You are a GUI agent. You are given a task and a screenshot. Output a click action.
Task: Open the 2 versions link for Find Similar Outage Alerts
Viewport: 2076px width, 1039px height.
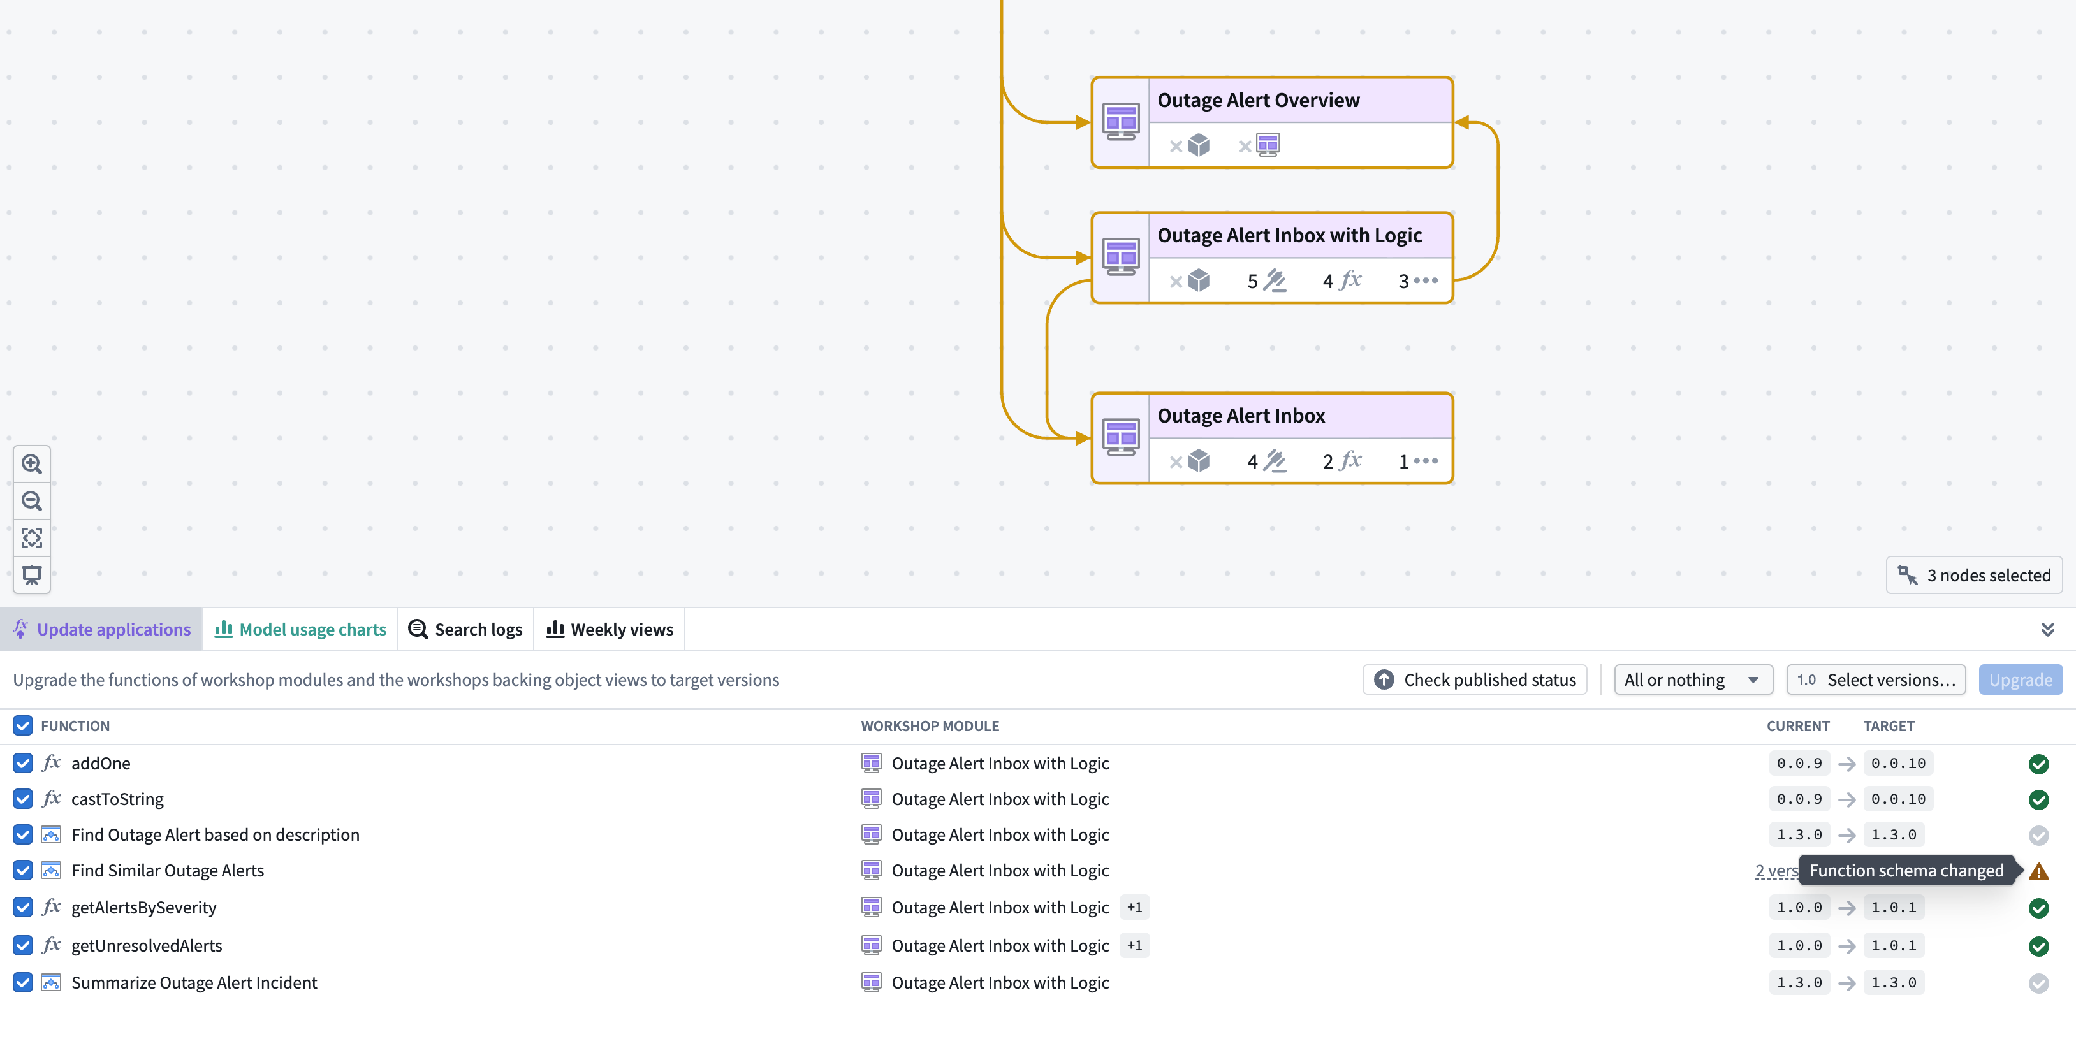tap(1776, 871)
